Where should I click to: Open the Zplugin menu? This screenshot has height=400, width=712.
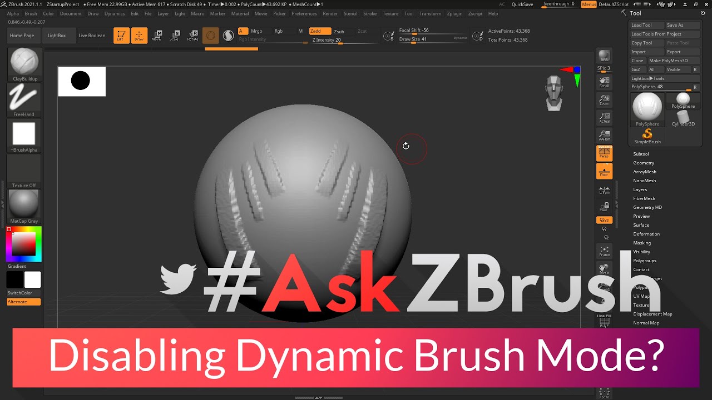click(454, 13)
